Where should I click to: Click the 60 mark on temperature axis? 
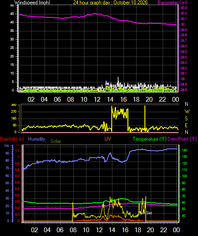coord(184,202)
